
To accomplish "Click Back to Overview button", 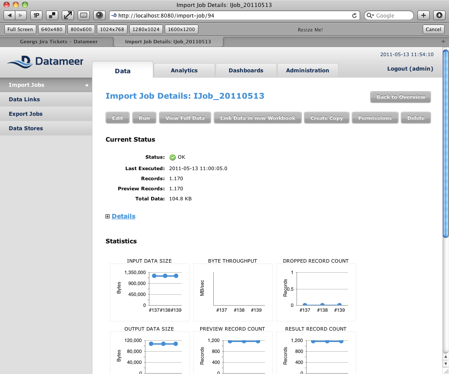I will click(401, 97).
